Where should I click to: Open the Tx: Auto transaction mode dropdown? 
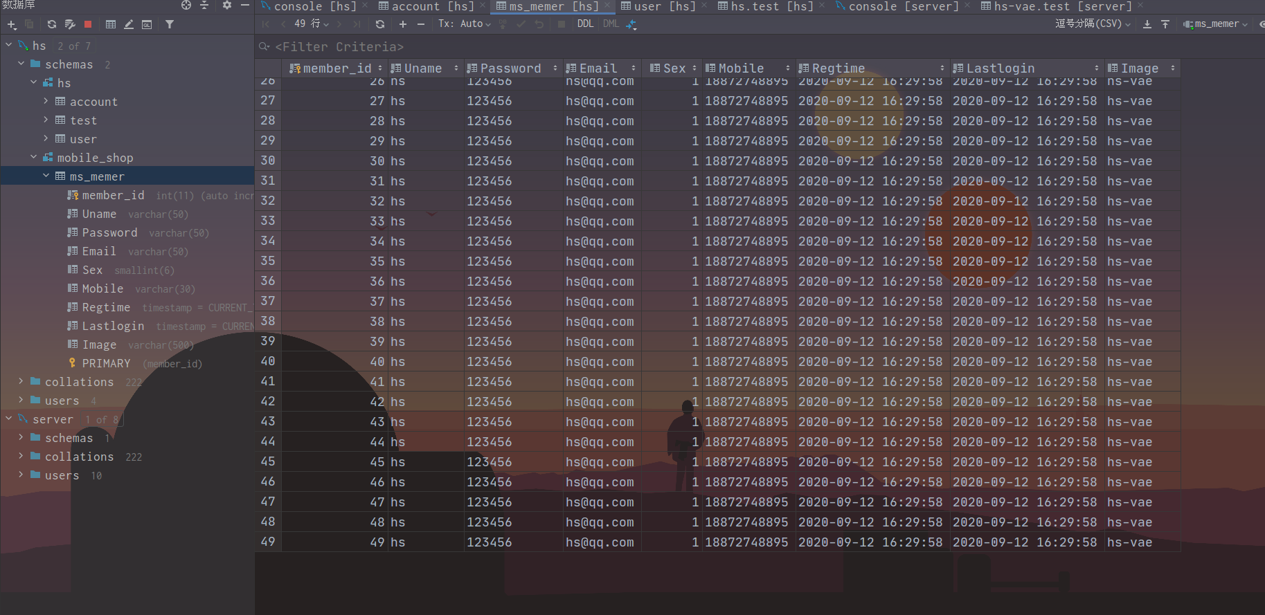click(x=465, y=24)
